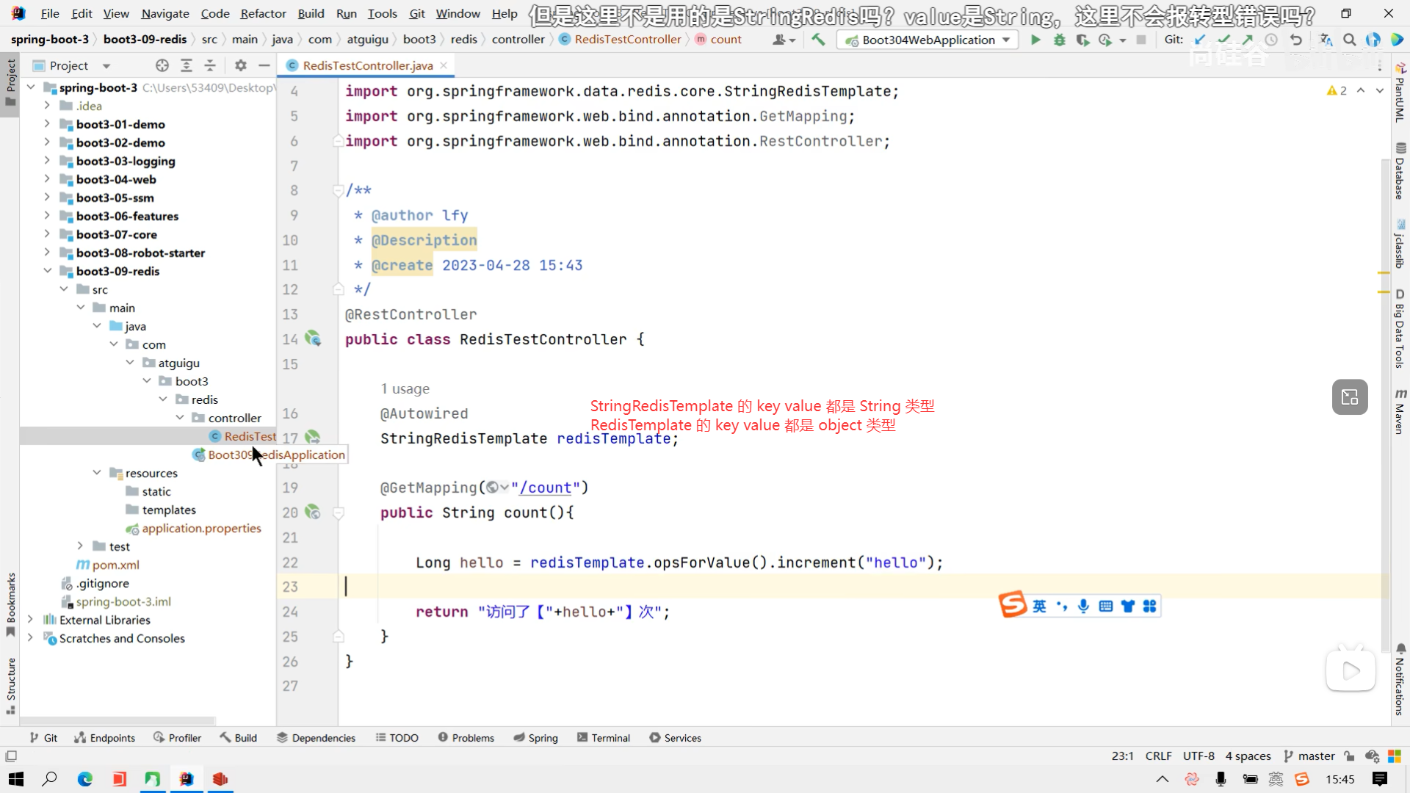This screenshot has width=1410, height=793.
Task: Expand the boot3-08-robot-starter module
Action: point(47,253)
